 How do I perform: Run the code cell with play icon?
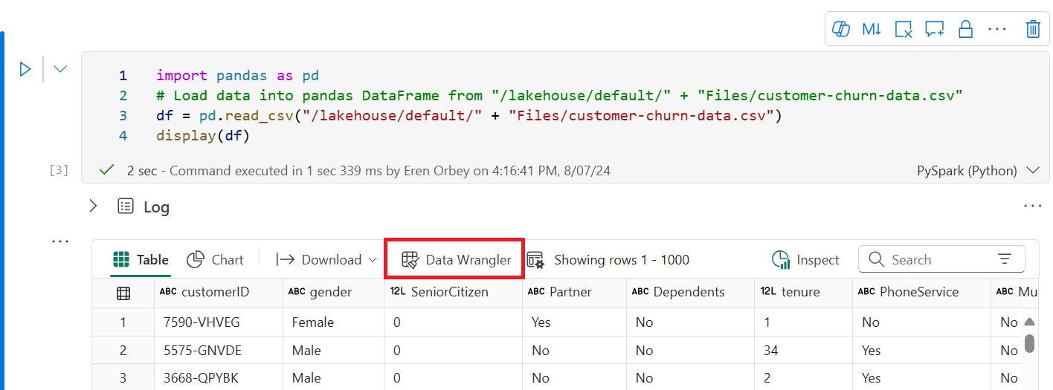point(25,69)
